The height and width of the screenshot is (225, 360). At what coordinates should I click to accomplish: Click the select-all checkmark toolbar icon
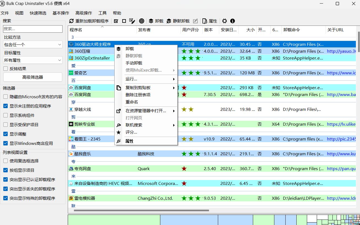coord(116,21)
